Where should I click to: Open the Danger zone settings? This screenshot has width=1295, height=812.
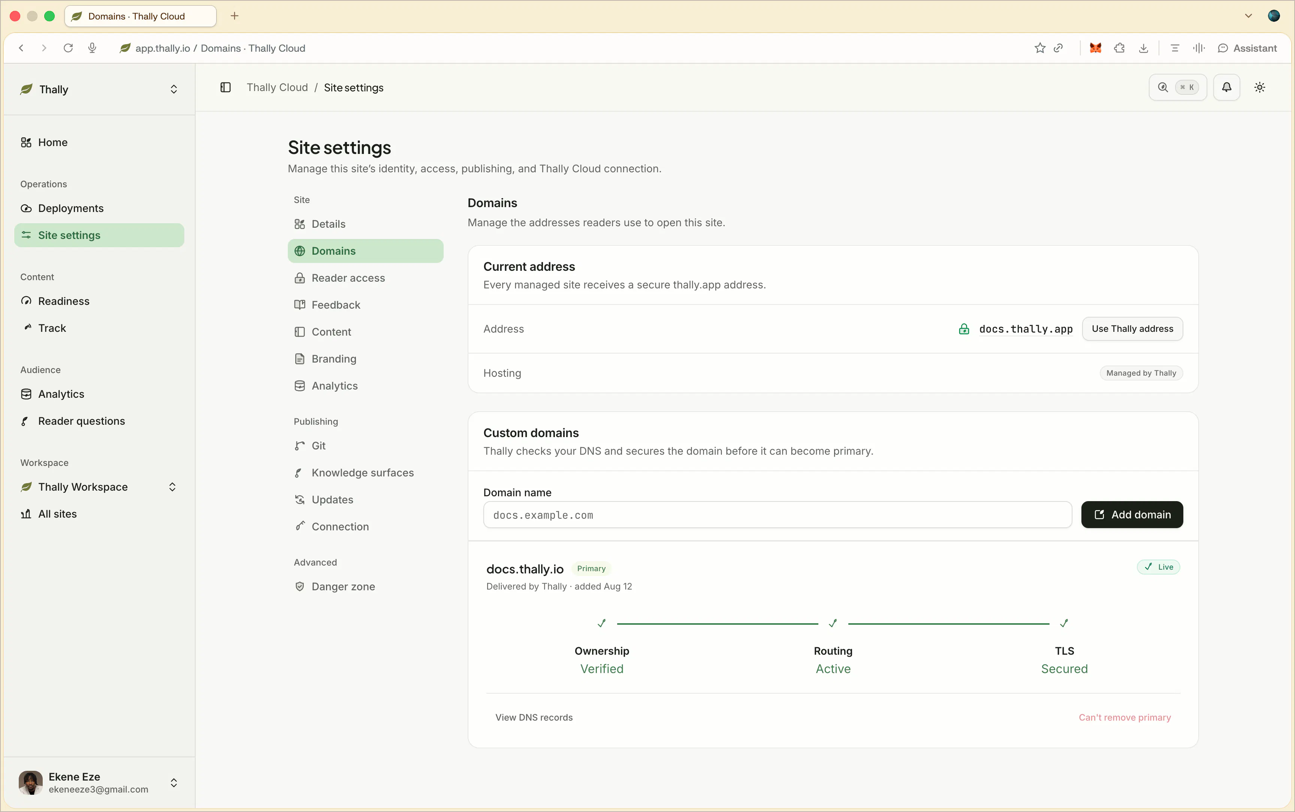tap(366, 587)
